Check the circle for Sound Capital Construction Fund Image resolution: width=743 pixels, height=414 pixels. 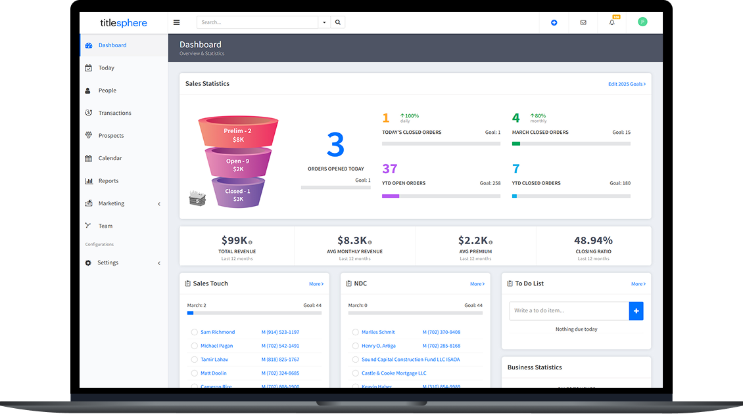point(355,360)
